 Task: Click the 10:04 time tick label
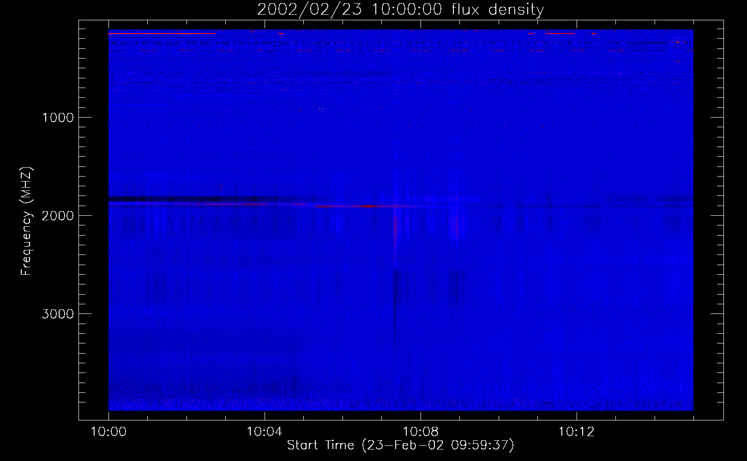click(265, 431)
